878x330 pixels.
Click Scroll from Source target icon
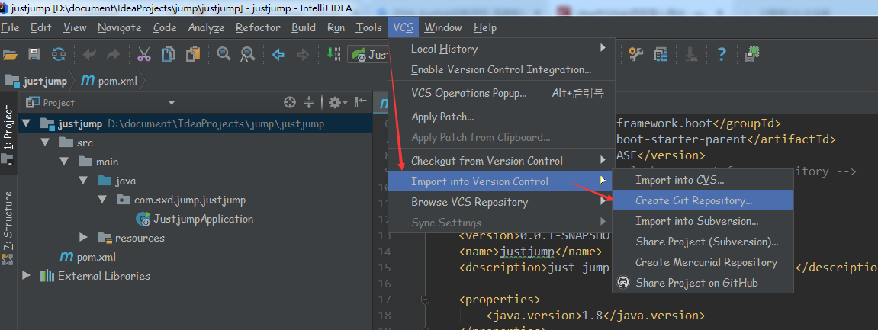point(290,102)
